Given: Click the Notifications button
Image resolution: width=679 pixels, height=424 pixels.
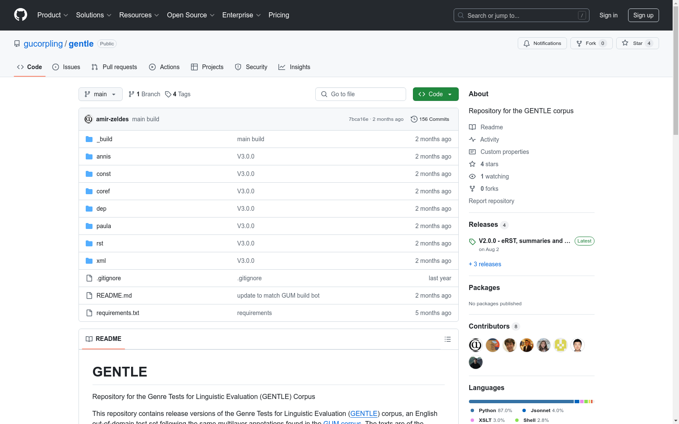Looking at the screenshot, I should tap(542, 43).
